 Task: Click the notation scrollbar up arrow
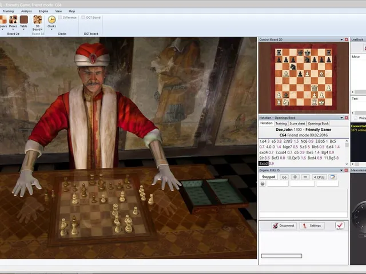click(347, 141)
